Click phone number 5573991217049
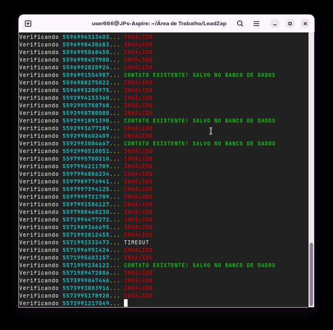The height and width of the screenshot is (330, 333). coord(86,304)
